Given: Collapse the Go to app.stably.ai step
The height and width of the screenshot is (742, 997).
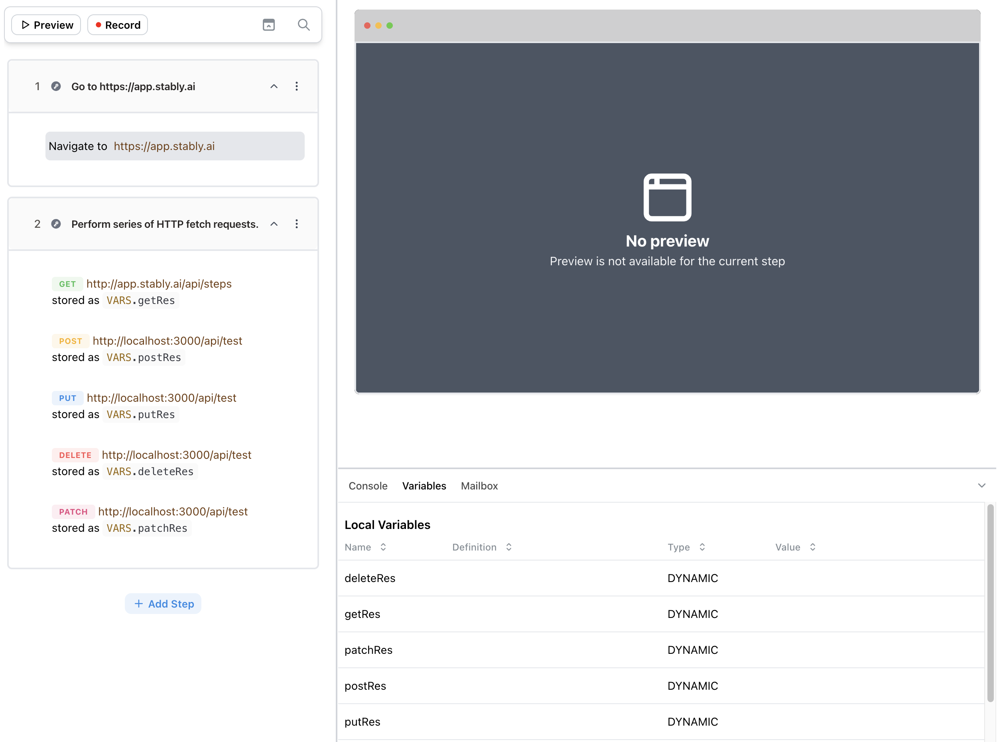Looking at the screenshot, I should click(274, 86).
